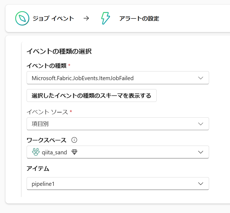Image resolution: width=230 pixels, height=213 pixels.
Task: Click the green Job Events compass icon
Action: [x=22, y=18]
